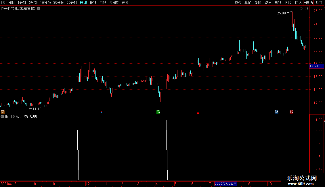Click the 2024年 timeline label
The image size is (325, 187).
pyautogui.click(x=6, y=184)
